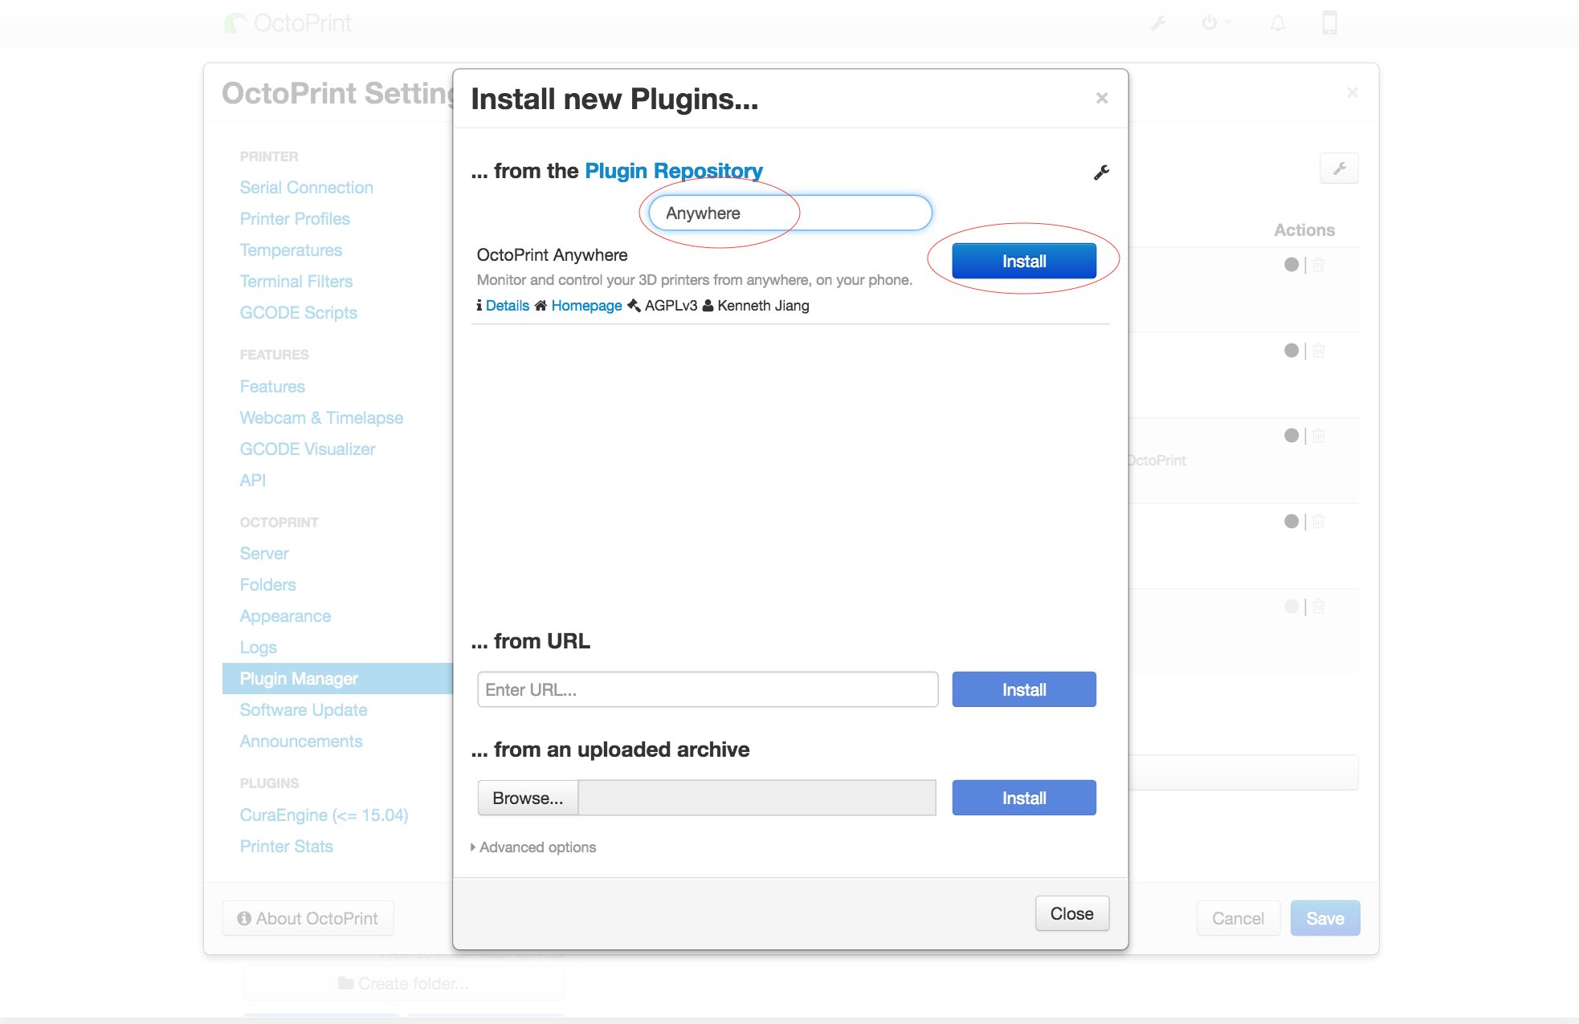This screenshot has height=1024, width=1579.
Task: Toggle the third plugin's enable circle
Action: pyautogui.click(x=1291, y=435)
